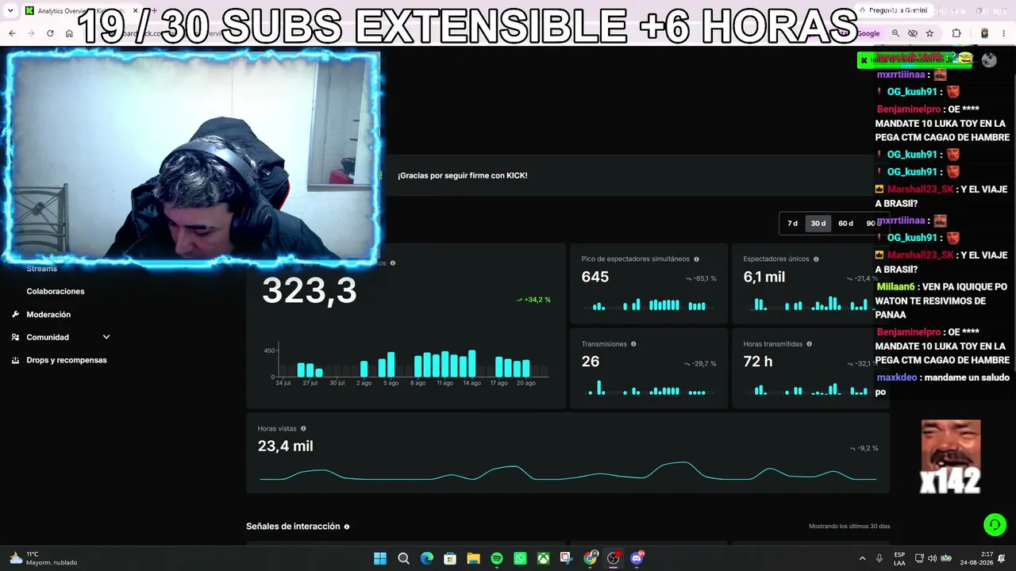
Task: Select the 7 d time range
Action: [792, 224]
